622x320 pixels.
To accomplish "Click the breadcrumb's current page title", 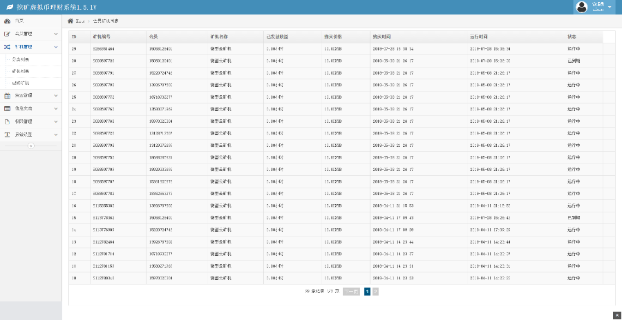I will 106,21.
